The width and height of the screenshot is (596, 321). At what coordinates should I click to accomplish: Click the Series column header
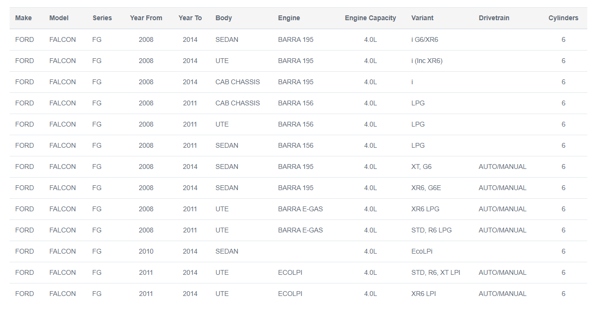coord(102,18)
